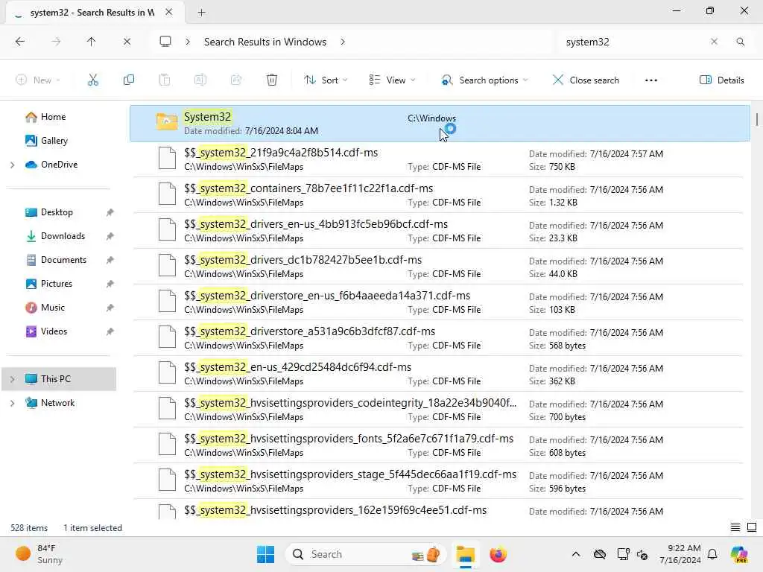The image size is (763, 572).
Task: Click the System32 folder icon
Action: [x=166, y=121]
